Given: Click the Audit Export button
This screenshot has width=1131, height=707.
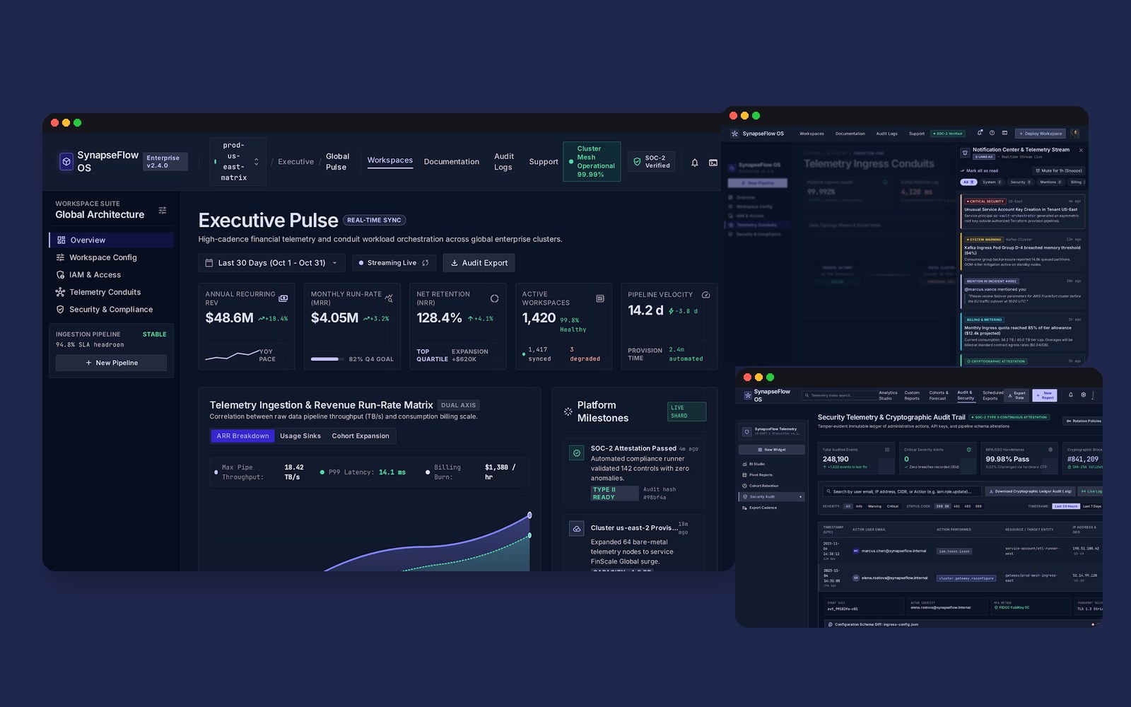Looking at the screenshot, I should click(479, 263).
